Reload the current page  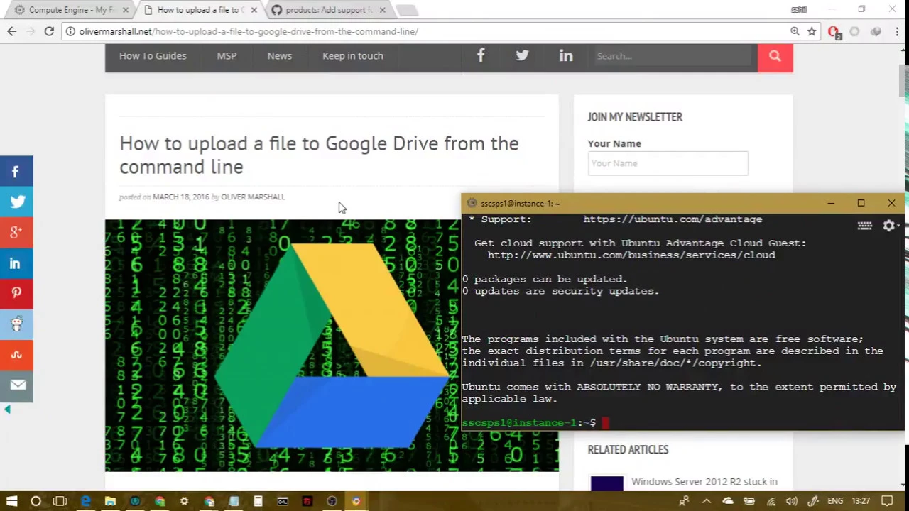[x=49, y=31]
